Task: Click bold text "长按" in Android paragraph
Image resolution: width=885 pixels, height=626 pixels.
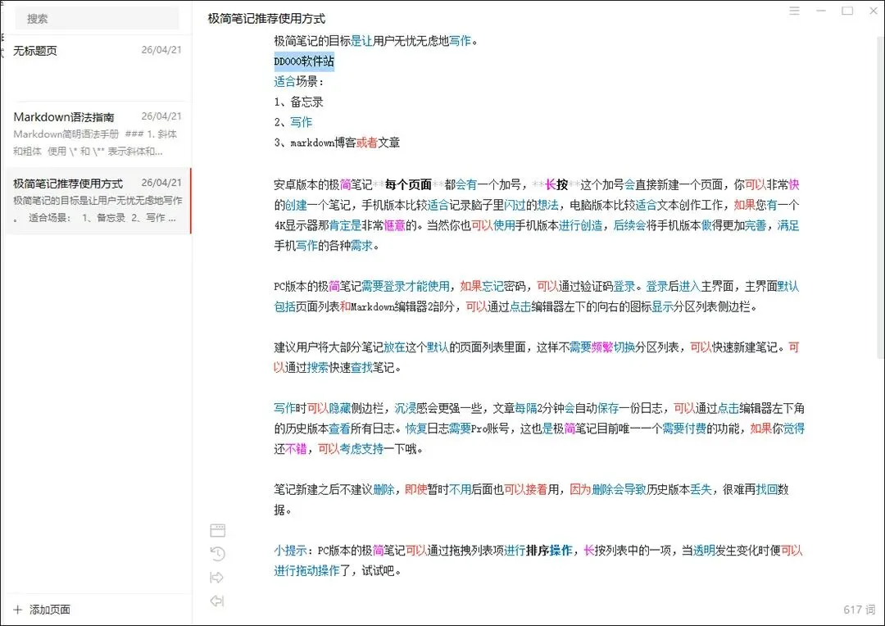Action: [x=556, y=184]
